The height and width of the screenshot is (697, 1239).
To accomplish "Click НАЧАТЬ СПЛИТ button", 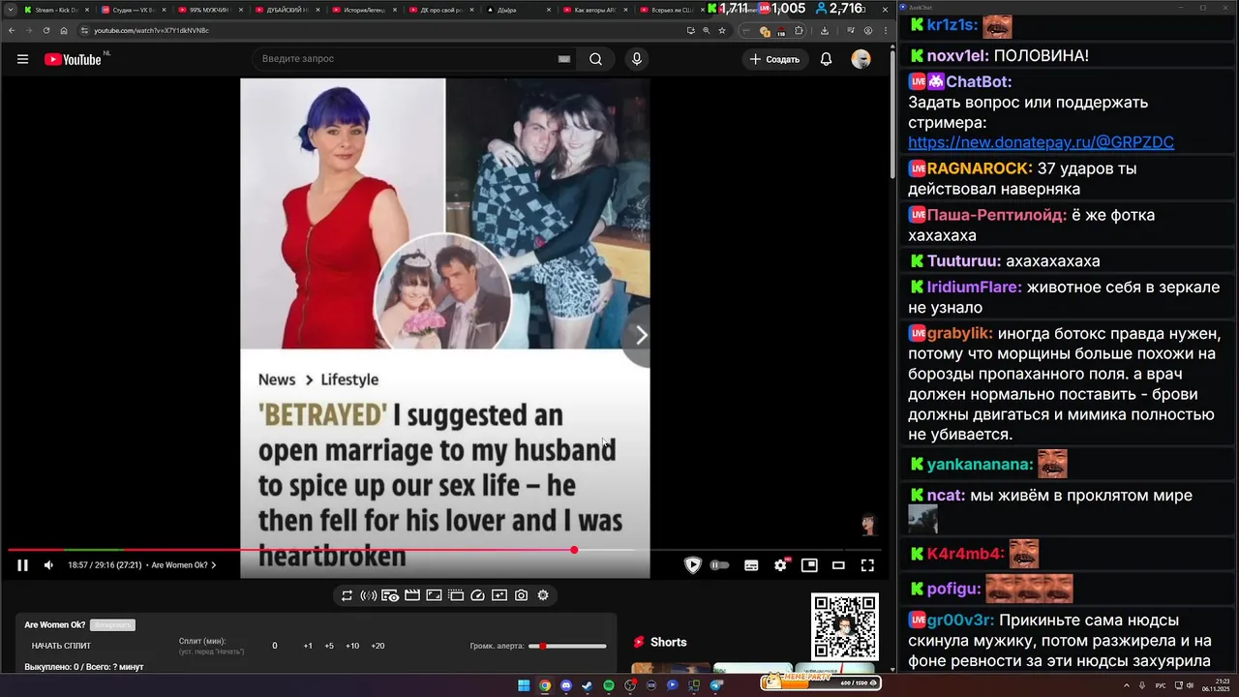I will 61,646.
